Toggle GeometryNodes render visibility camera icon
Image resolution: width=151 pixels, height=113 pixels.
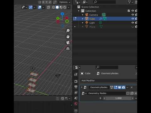(124, 87)
